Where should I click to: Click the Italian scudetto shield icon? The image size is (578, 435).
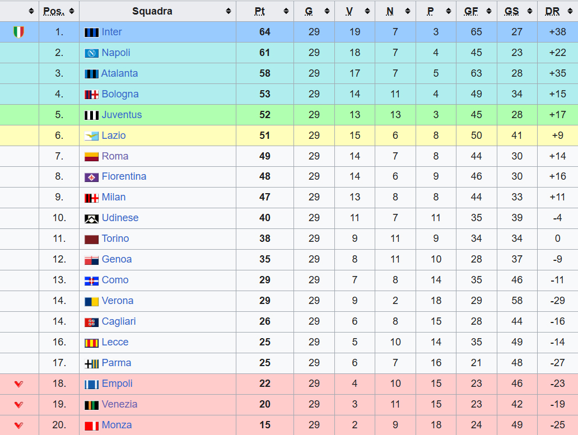point(19,32)
